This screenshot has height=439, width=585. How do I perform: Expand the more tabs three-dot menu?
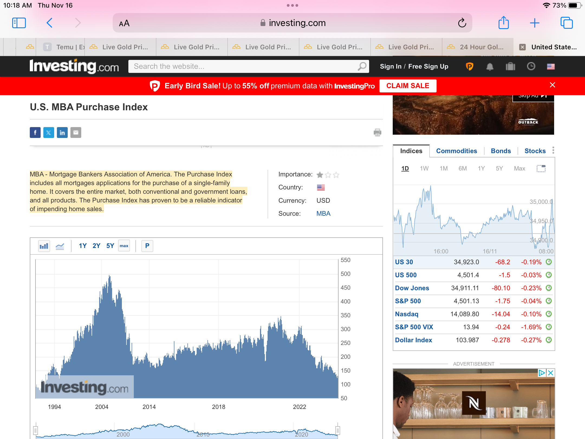click(x=553, y=150)
